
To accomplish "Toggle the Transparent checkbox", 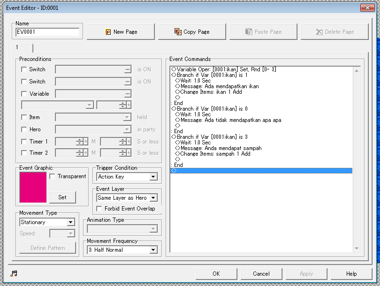I will (x=52, y=177).
